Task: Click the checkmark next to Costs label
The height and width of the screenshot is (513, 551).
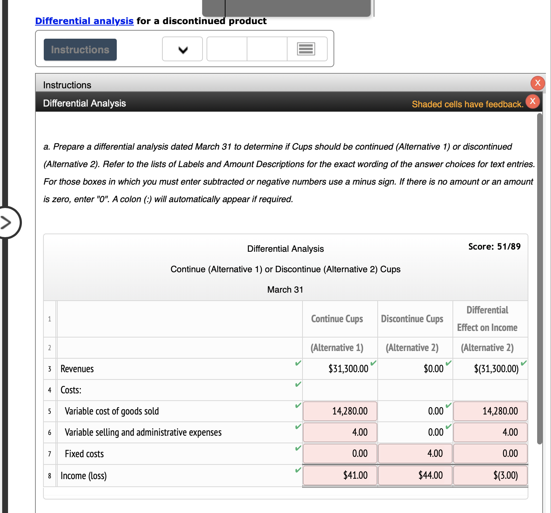Action: (x=298, y=384)
